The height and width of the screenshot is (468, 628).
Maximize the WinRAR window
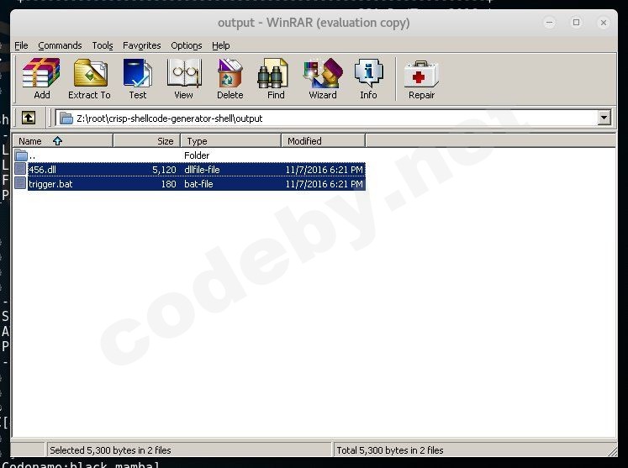(577, 23)
